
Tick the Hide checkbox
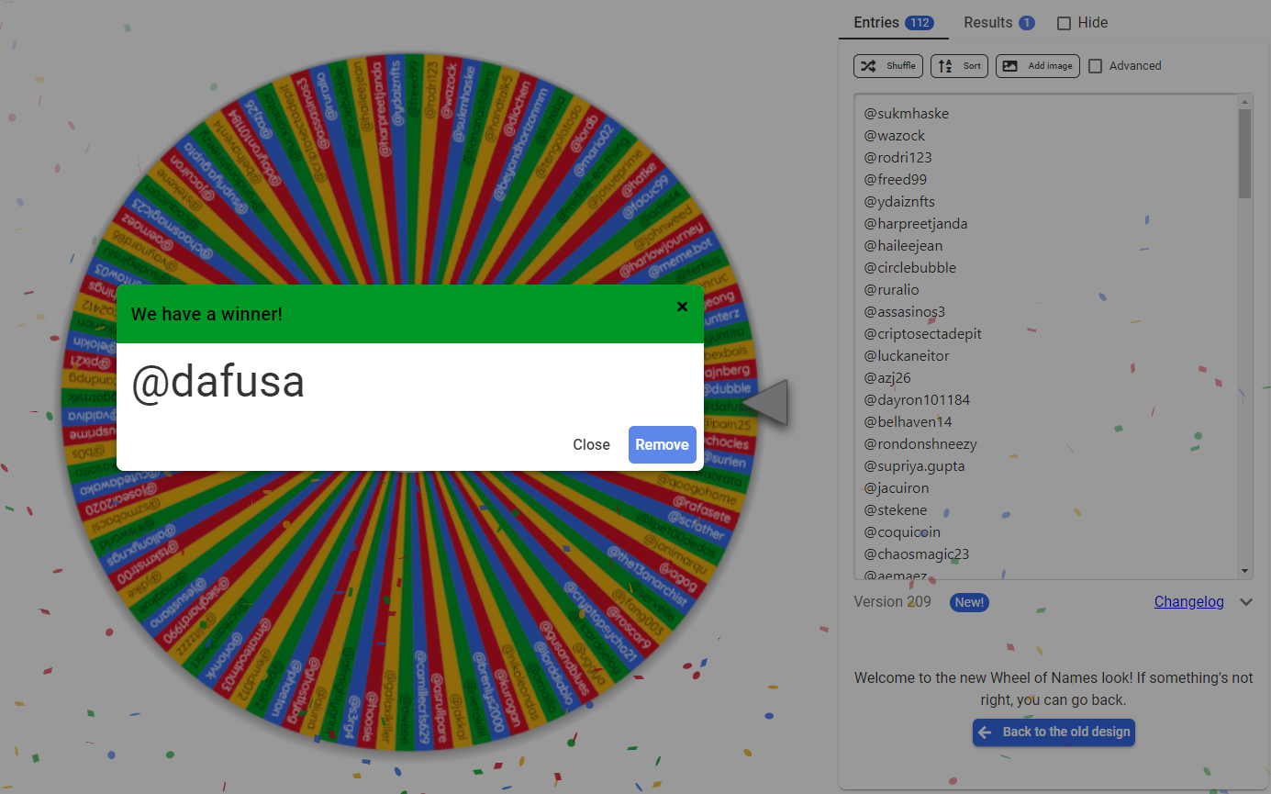(1064, 23)
